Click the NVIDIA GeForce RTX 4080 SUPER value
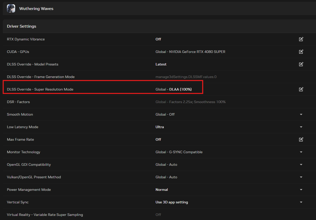 point(197,52)
